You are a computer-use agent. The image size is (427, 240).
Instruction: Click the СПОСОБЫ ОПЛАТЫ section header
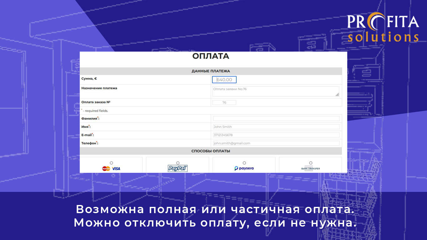[x=211, y=151]
